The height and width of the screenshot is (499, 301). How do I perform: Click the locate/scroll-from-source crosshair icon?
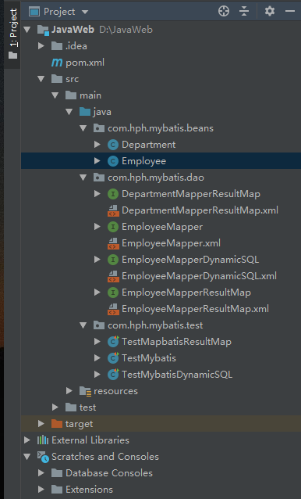tap(224, 12)
